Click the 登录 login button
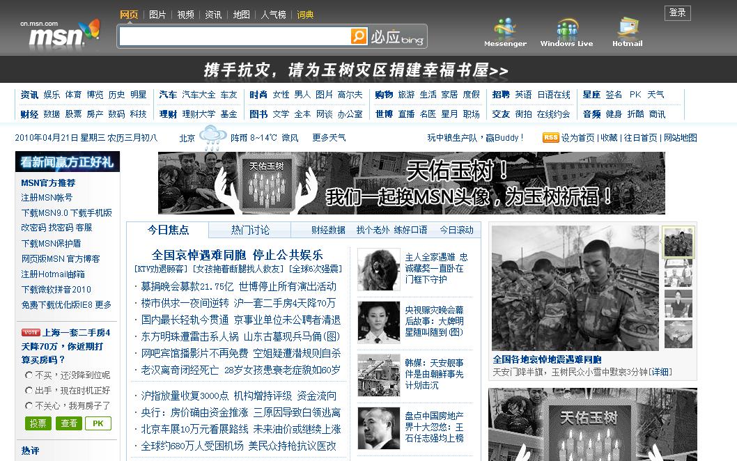737x461 pixels. pyautogui.click(x=677, y=13)
